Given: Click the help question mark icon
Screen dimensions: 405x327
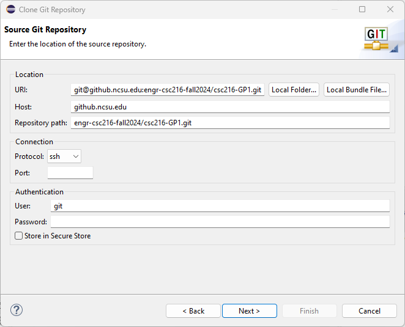Looking at the screenshot, I should pos(17,310).
